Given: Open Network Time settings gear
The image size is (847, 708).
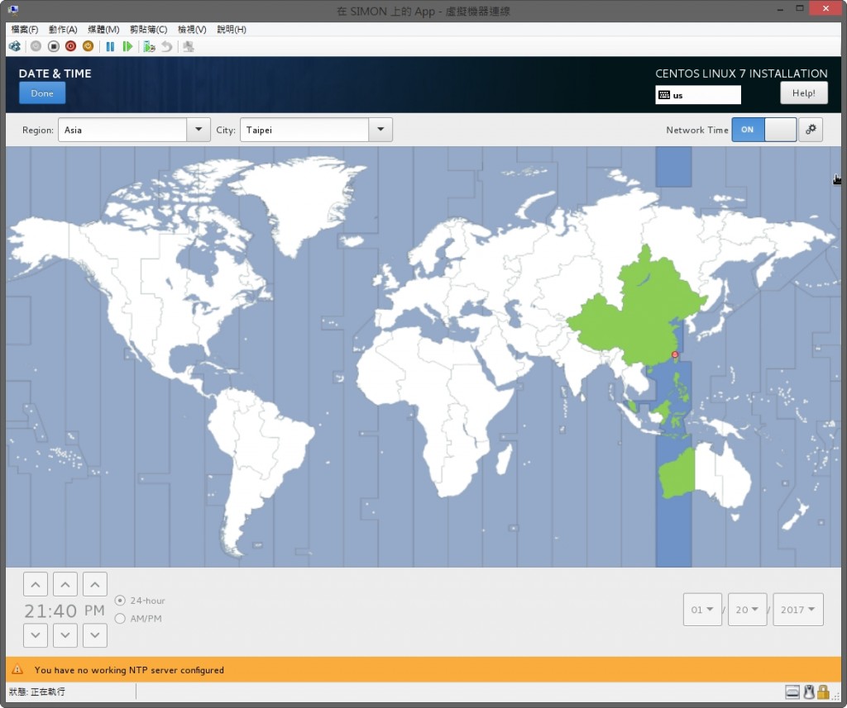Looking at the screenshot, I should pos(811,130).
